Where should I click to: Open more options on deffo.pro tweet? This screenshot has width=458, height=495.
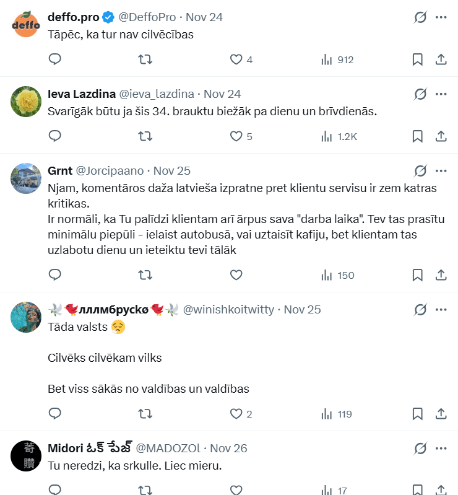(x=441, y=17)
